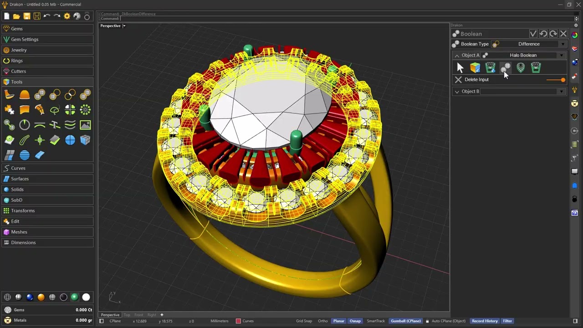Screen dimensions: 583x328
Task: Expand the Object B section chevron
Action: [457, 92]
